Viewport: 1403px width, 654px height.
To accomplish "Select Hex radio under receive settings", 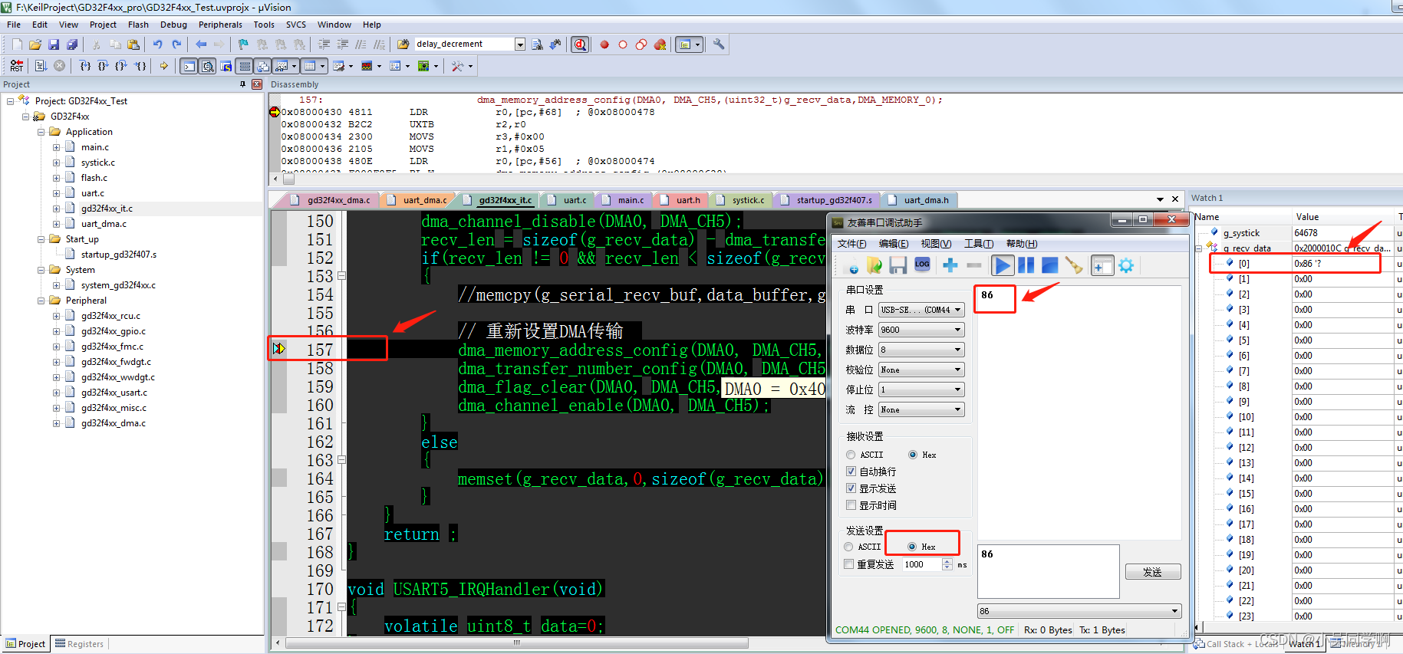I will 913,455.
